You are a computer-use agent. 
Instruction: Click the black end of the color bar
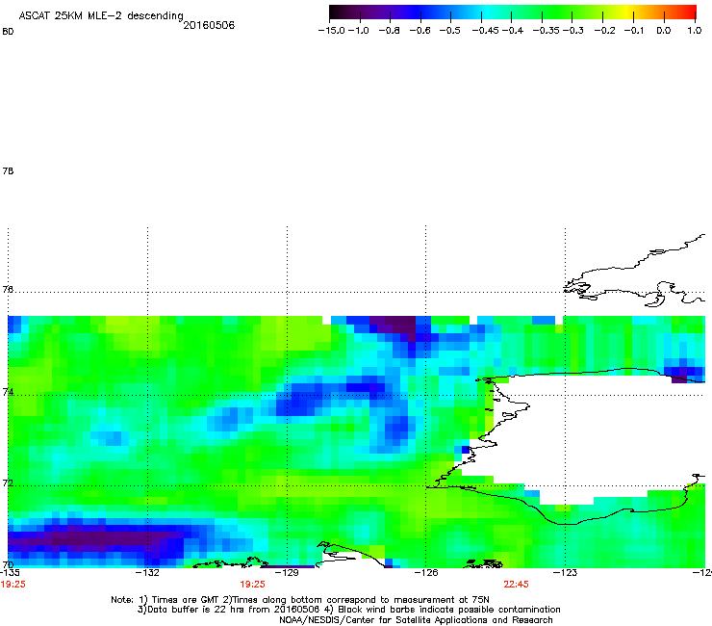coord(335,13)
